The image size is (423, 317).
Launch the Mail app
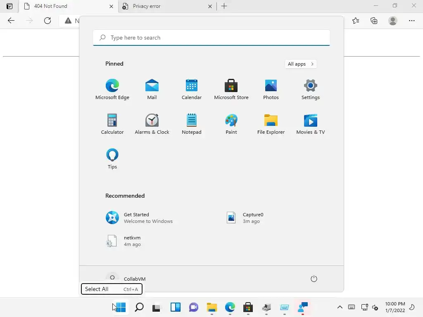pyautogui.click(x=152, y=89)
